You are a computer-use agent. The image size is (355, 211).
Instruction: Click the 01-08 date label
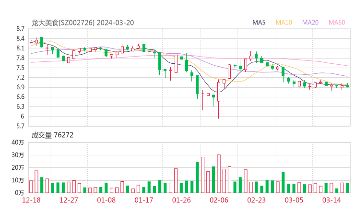[106, 200]
